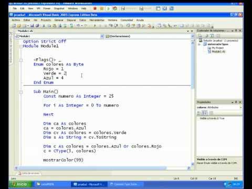Click the alphabetical sort icon in Properties panel
The height and width of the screenshot is (189, 252).
point(205,113)
